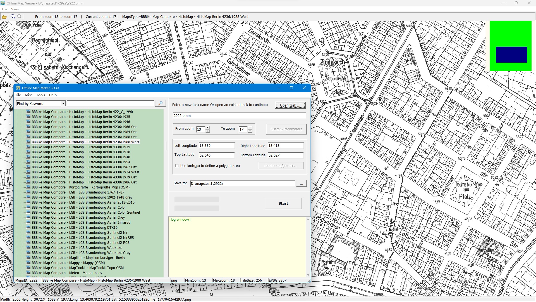Select 'LGB Brandenburg Sentinel2 NirRER' in list
536x302 pixels.
[83, 237]
